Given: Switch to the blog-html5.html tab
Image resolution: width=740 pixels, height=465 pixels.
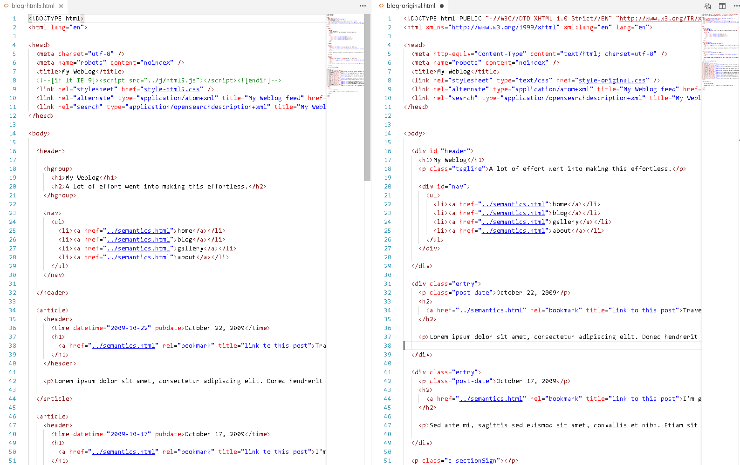Looking at the screenshot, I should (33, 6).
